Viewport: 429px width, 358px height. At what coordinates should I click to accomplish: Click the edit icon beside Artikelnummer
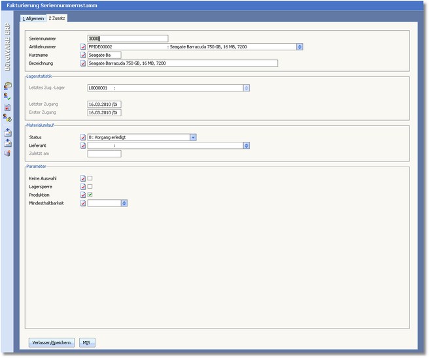point(82,47)
